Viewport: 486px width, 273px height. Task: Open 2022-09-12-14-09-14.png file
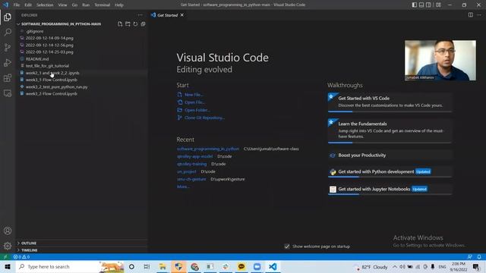point(49,38)
